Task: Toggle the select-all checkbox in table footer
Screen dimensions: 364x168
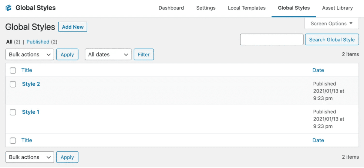Action: (x=13, y=141)
